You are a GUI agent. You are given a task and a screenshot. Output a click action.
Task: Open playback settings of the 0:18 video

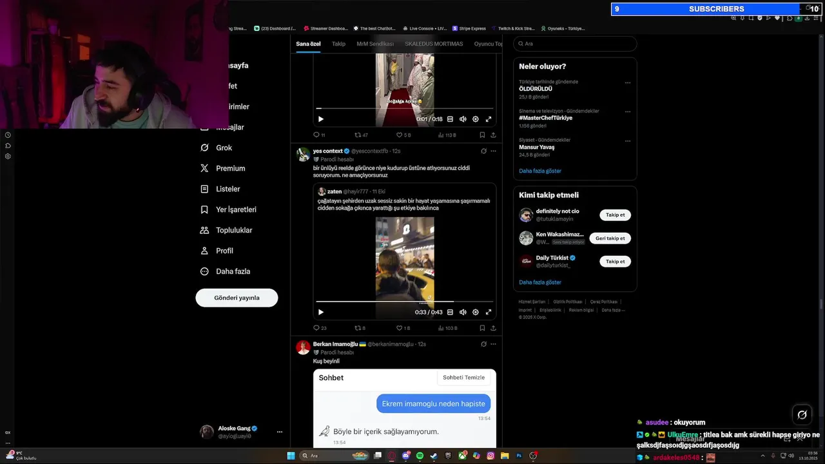pyautogui.click(x=476, y=119)
